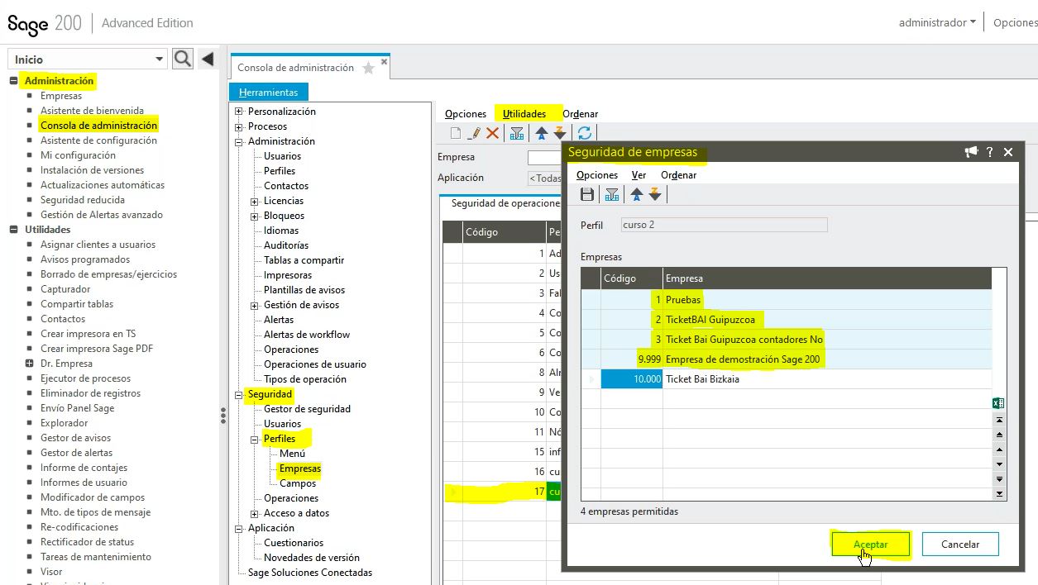Click the sort descending icon in Seguridad de empresas
This screenshot has width=1038, height=585.
[655, 194]
